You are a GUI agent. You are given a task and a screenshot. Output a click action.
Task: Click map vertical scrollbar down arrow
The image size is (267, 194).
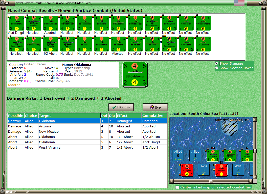pyautogui.click(x=255, y=177)
